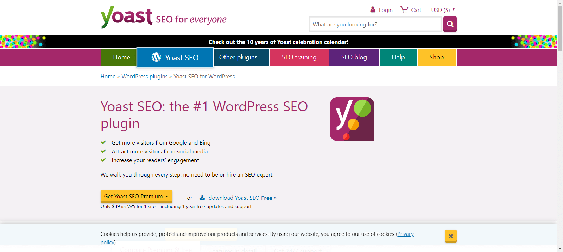The image size is (563, 252).
Task: Click the shopping cart icon
Action: [x=404, y=9]
